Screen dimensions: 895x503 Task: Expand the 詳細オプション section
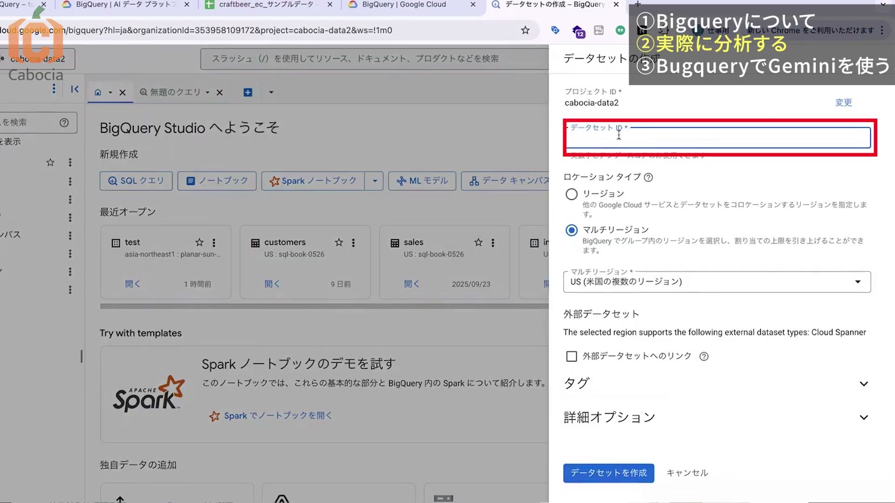[x=717, y=417]
